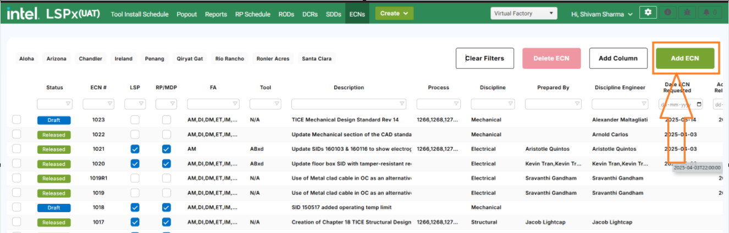Expand the Hi, Shivam Sharma user menu
Screen dimensions: 729x233
(x=602, y=14)
